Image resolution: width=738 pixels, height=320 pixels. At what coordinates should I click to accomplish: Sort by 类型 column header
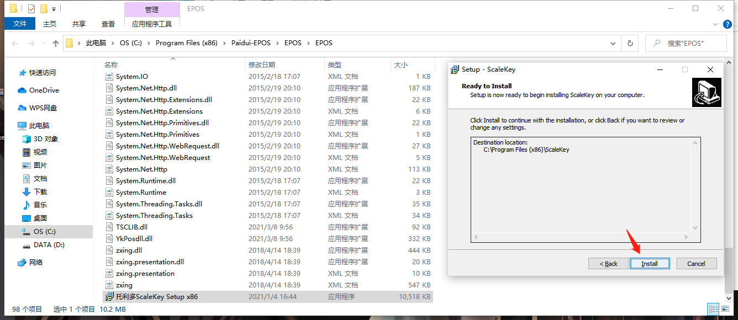(335, 65)
